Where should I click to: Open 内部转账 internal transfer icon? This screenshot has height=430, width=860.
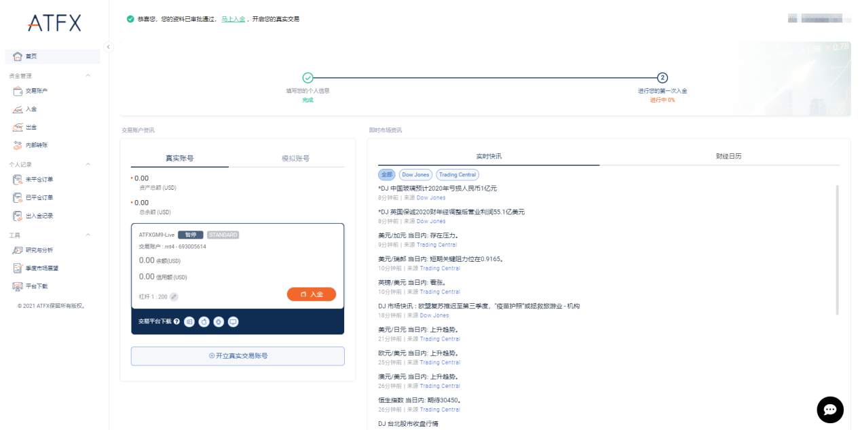click(x=18, y=145)
